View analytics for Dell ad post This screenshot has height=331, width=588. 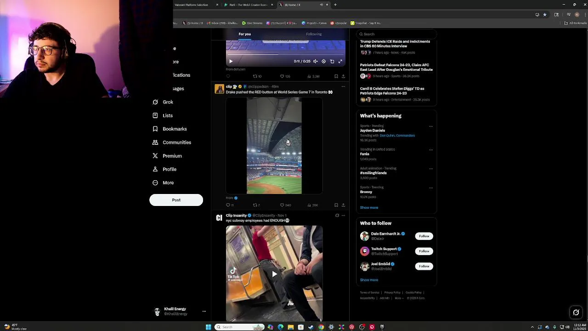pyautogui.click(x=313, y=76)
